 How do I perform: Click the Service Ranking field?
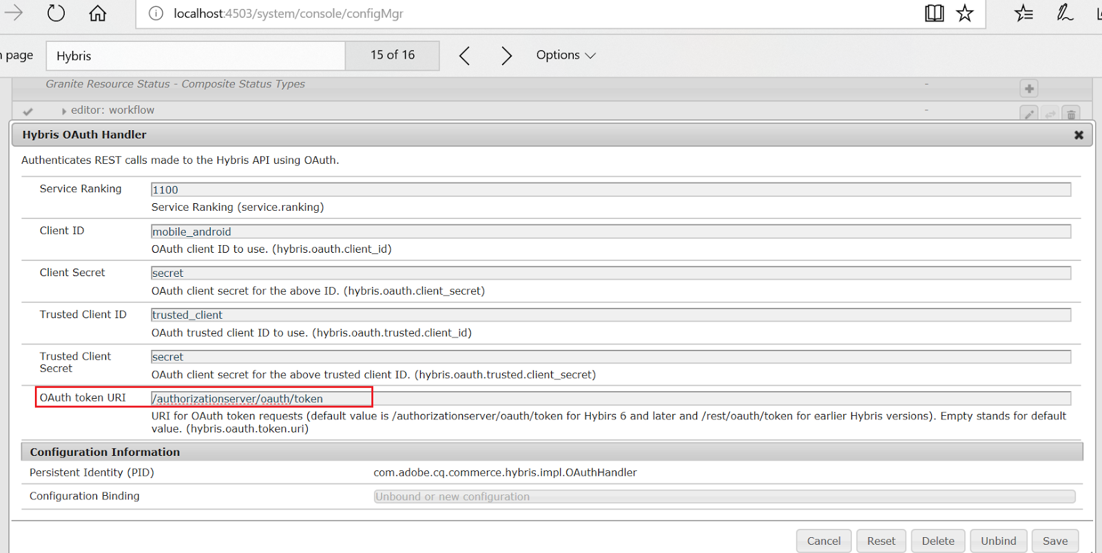pos(611,189)
